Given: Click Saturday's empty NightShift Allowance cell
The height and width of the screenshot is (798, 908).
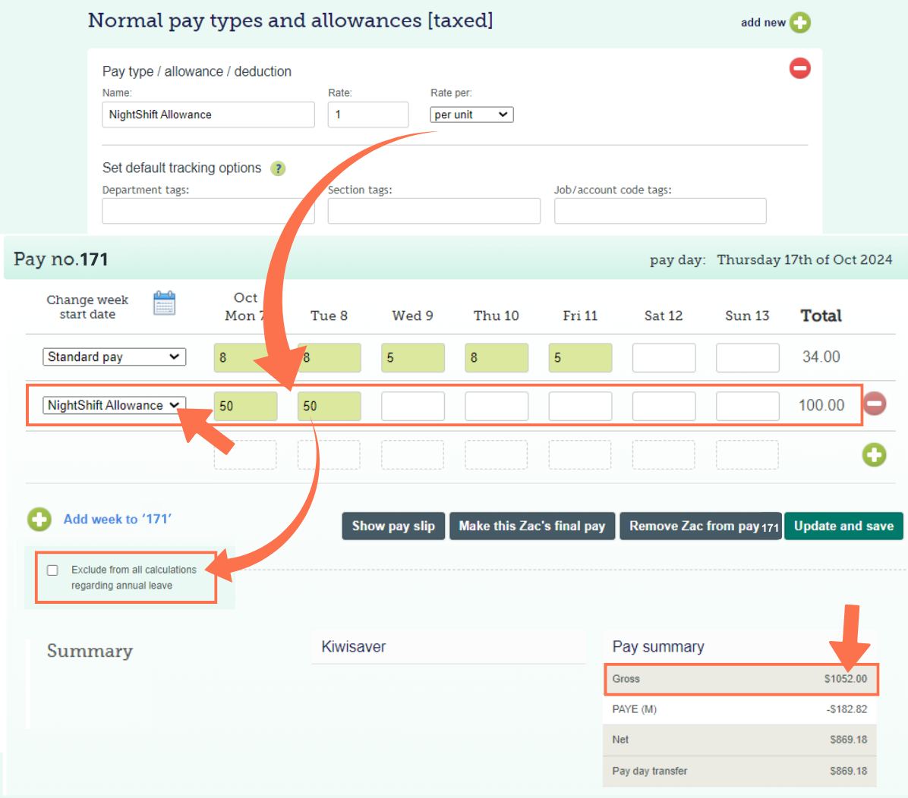Looking at the screenshot, I should [x=664, y=406].
